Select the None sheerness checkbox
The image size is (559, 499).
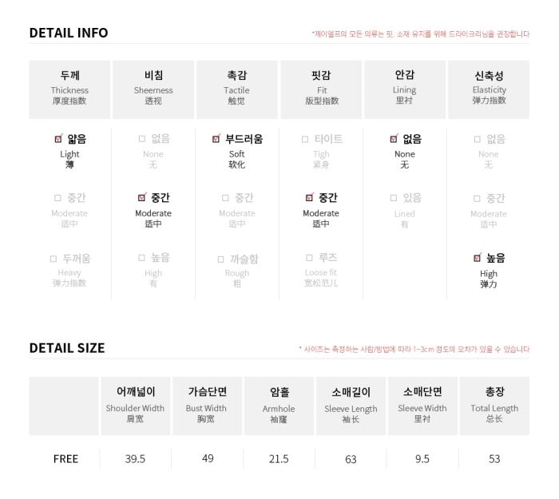pos(142,139)
